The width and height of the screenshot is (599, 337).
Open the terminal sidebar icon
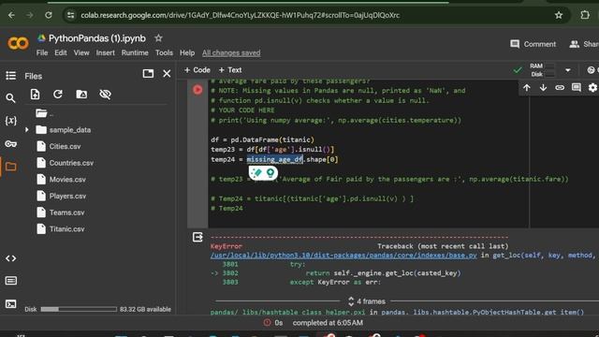(x=10, y=304)
